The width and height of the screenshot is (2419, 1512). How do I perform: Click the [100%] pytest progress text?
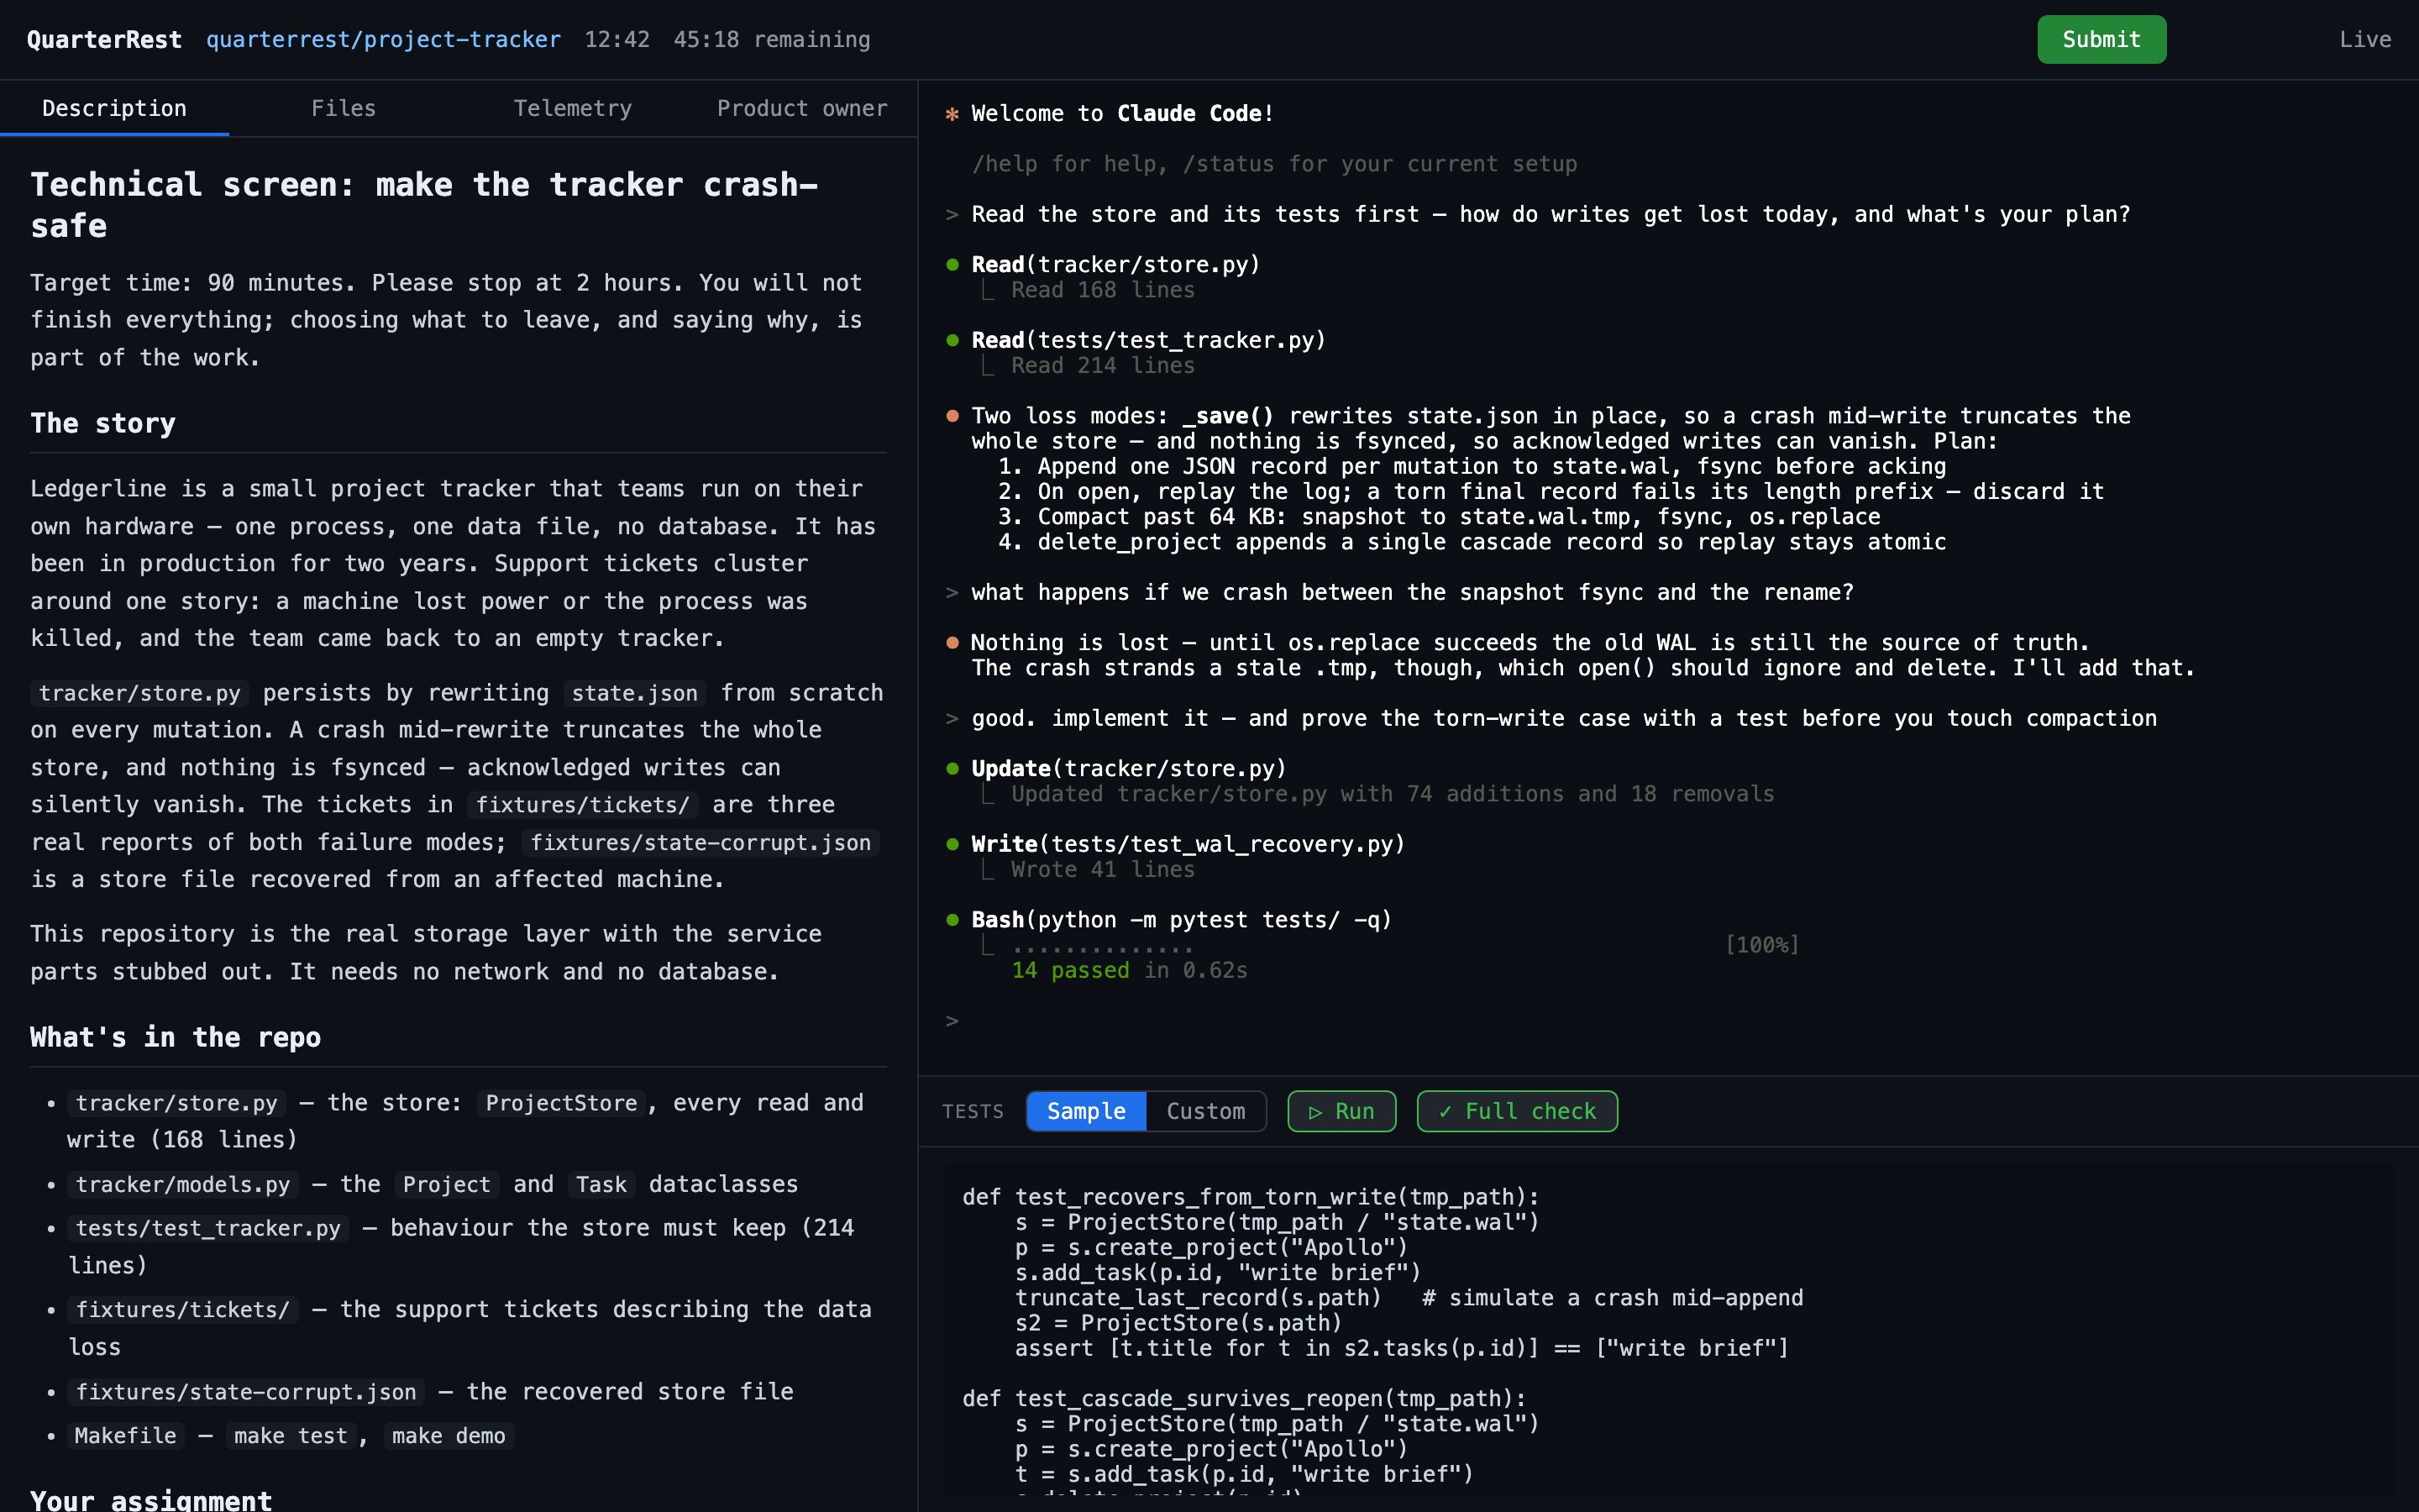1762,945
